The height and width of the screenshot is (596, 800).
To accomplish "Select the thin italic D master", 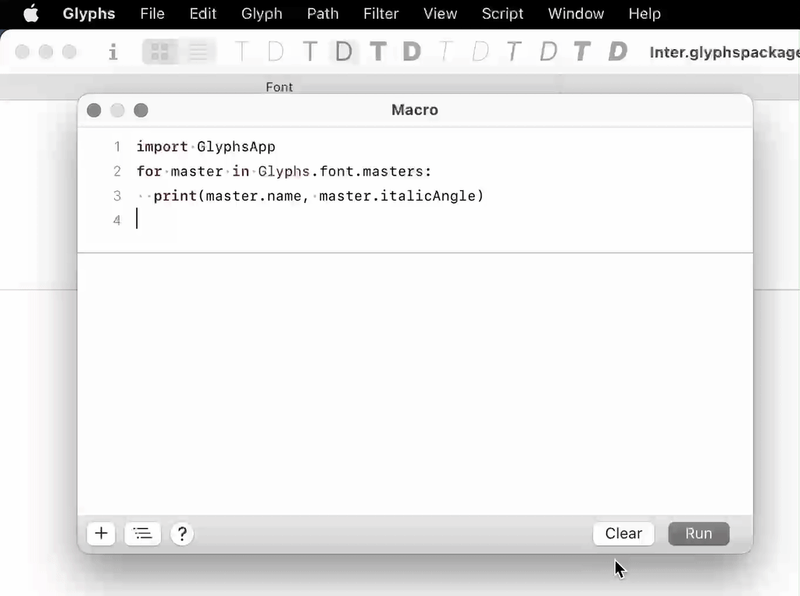I will point(480,51).
